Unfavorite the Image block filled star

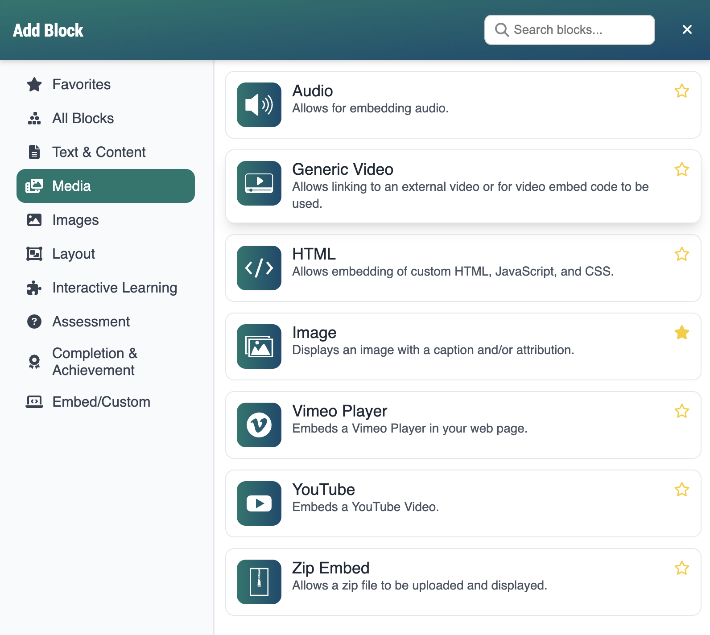click(x=682, y=333)
